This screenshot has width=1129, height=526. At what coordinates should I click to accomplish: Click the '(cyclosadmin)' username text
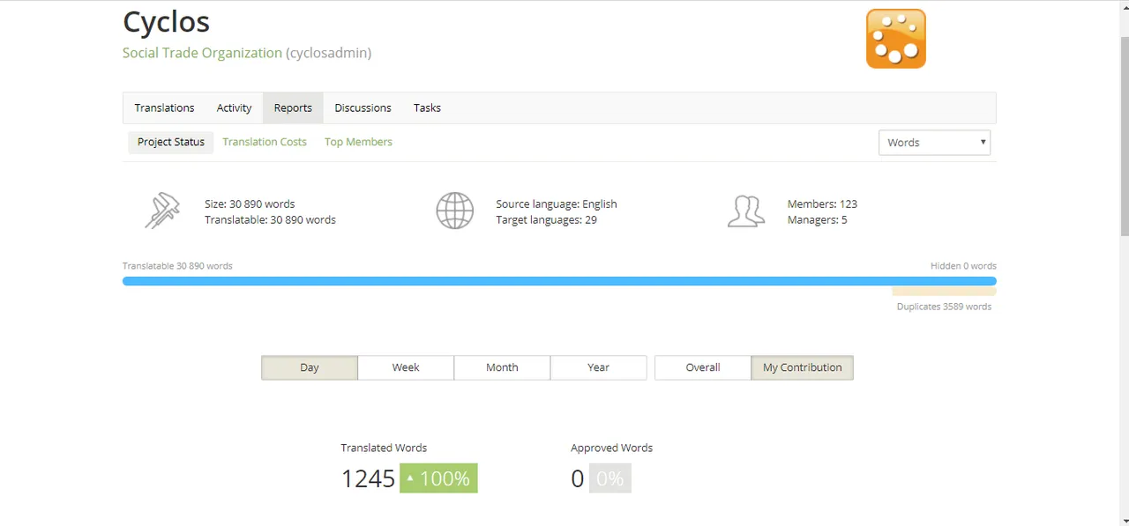(329, 53)
